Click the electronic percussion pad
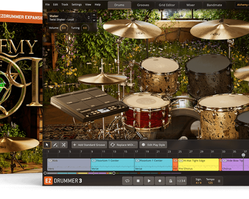 click(89, 104)
